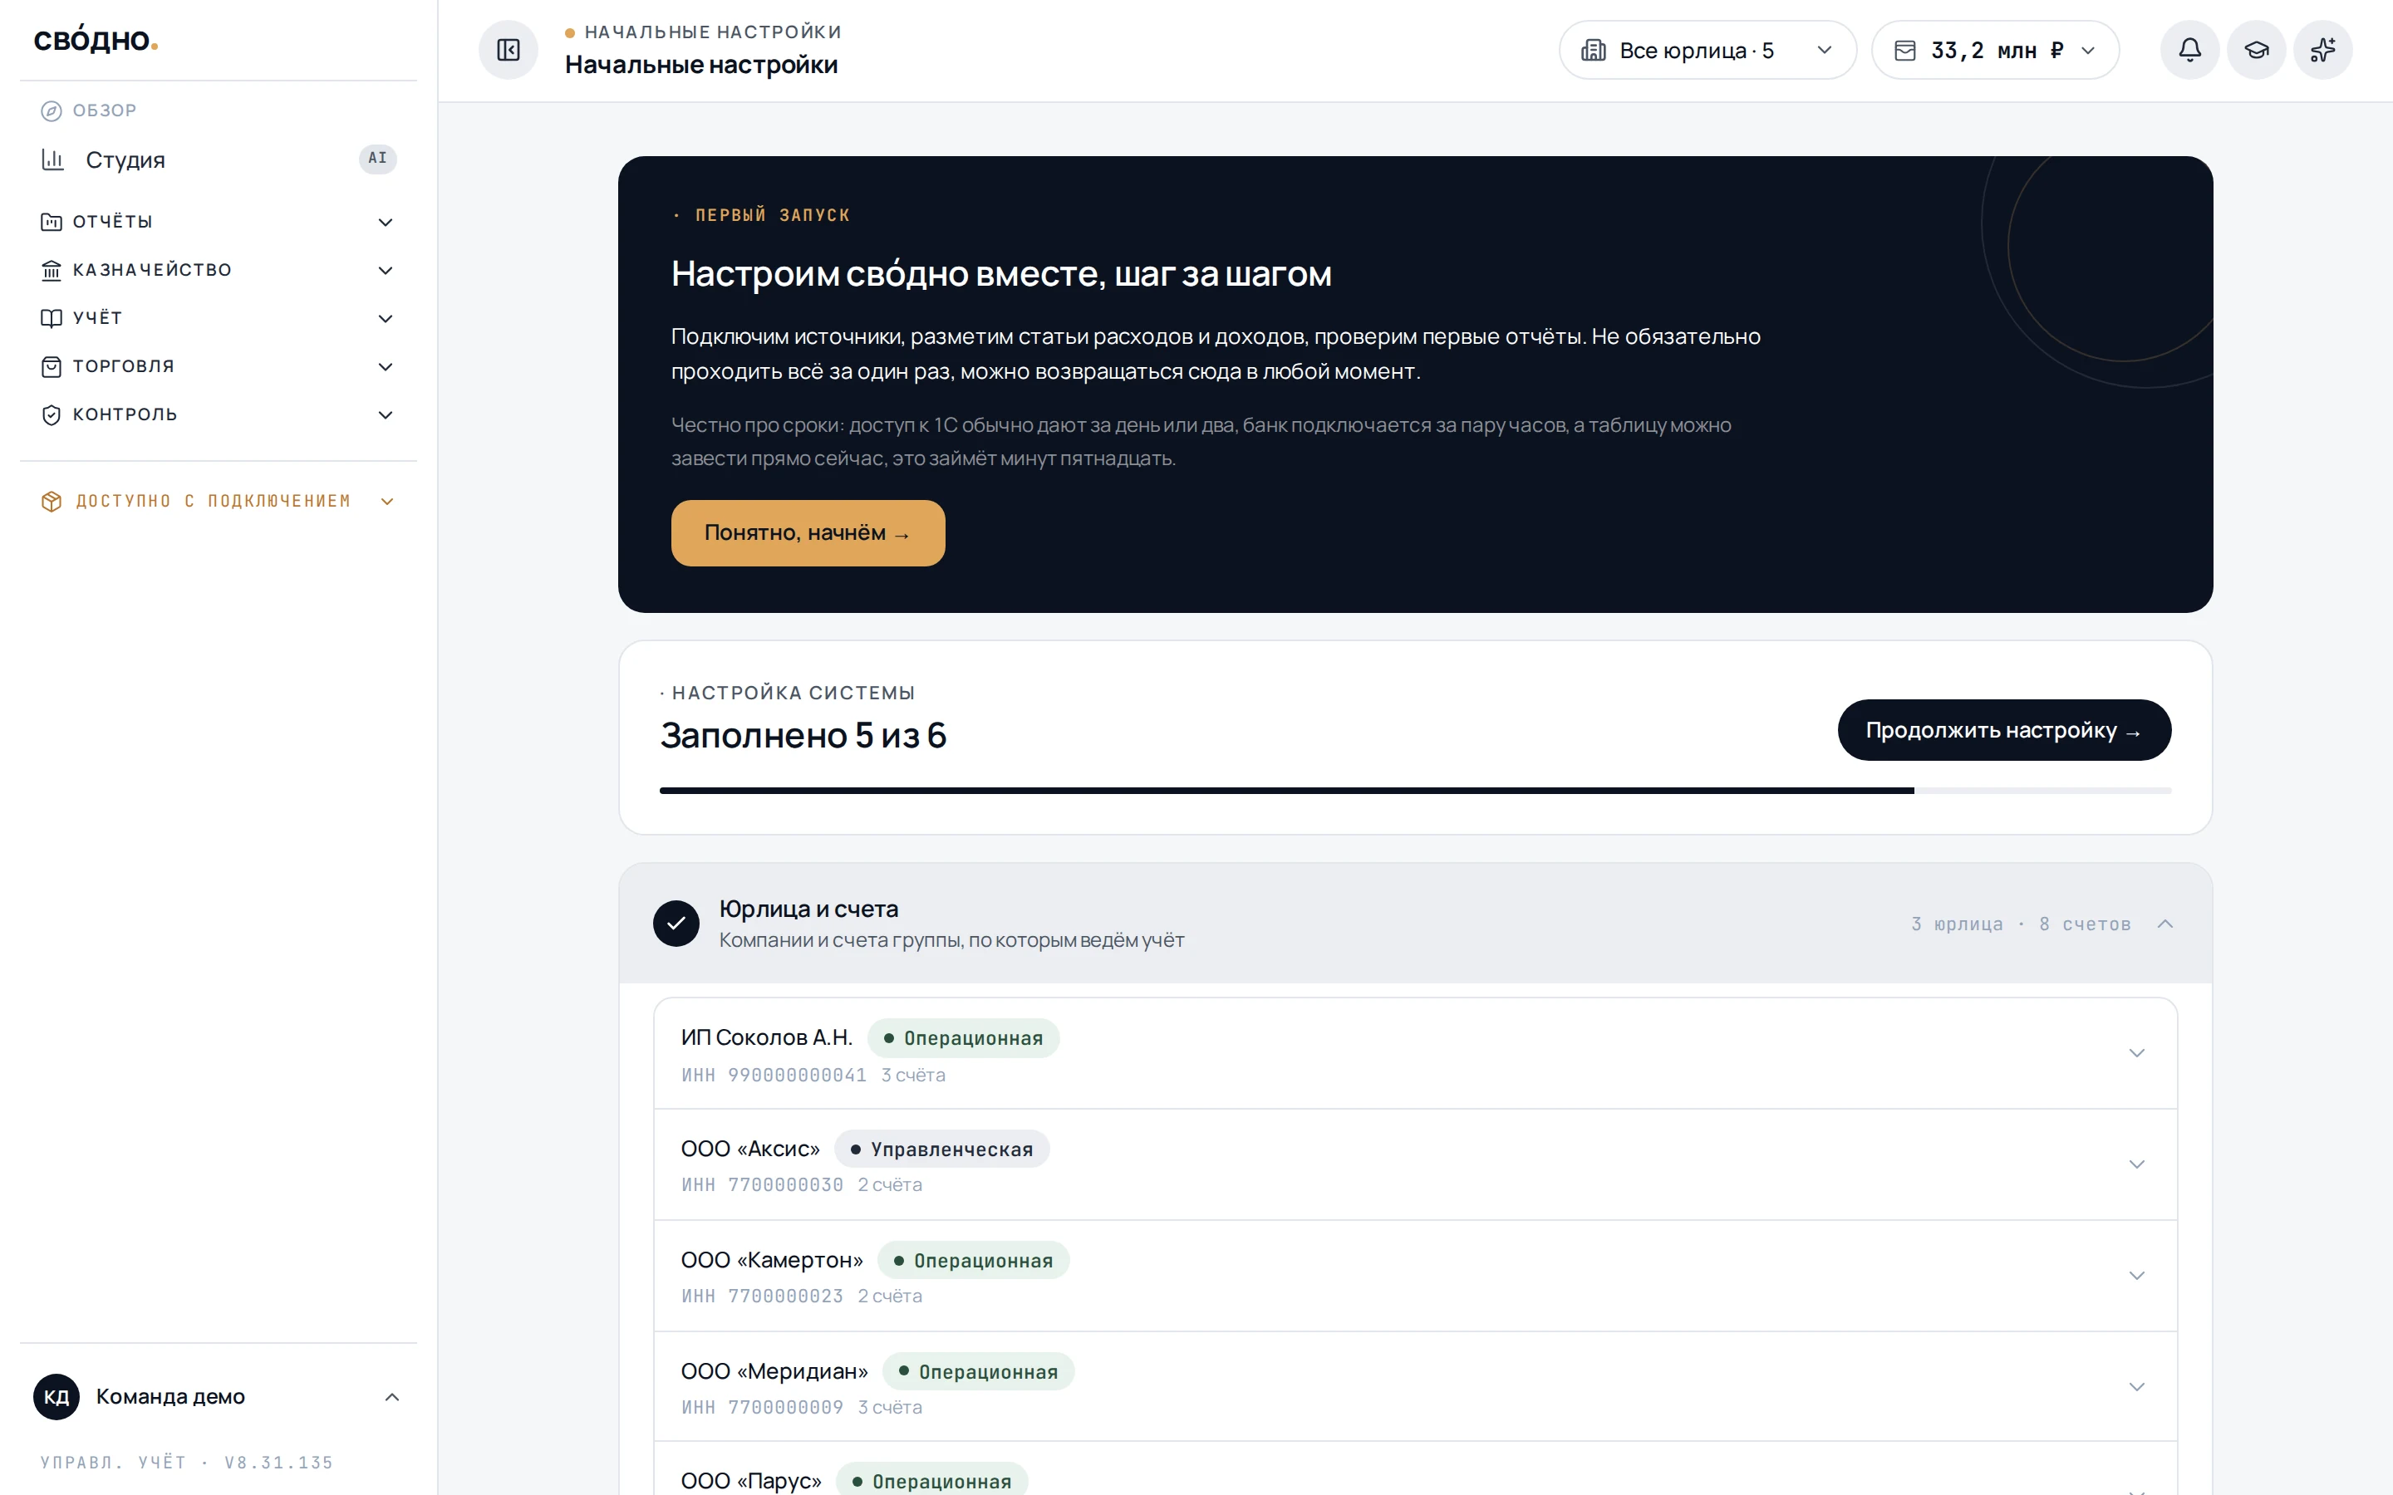Select the Обзор sidebar label

pyautogui.click(x=105, y=110)
